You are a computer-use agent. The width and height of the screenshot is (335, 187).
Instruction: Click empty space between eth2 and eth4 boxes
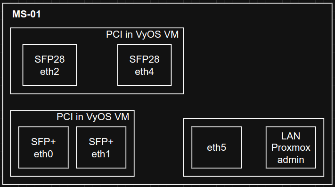[x=97, y=65]
